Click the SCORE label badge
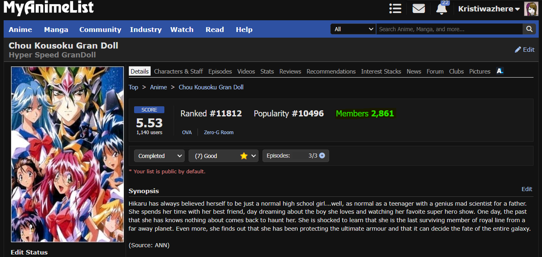Viewport: 542px width, 257px height. click(149, 110)
